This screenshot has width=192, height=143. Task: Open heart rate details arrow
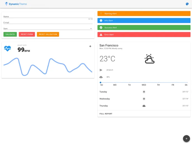point(90,46)
